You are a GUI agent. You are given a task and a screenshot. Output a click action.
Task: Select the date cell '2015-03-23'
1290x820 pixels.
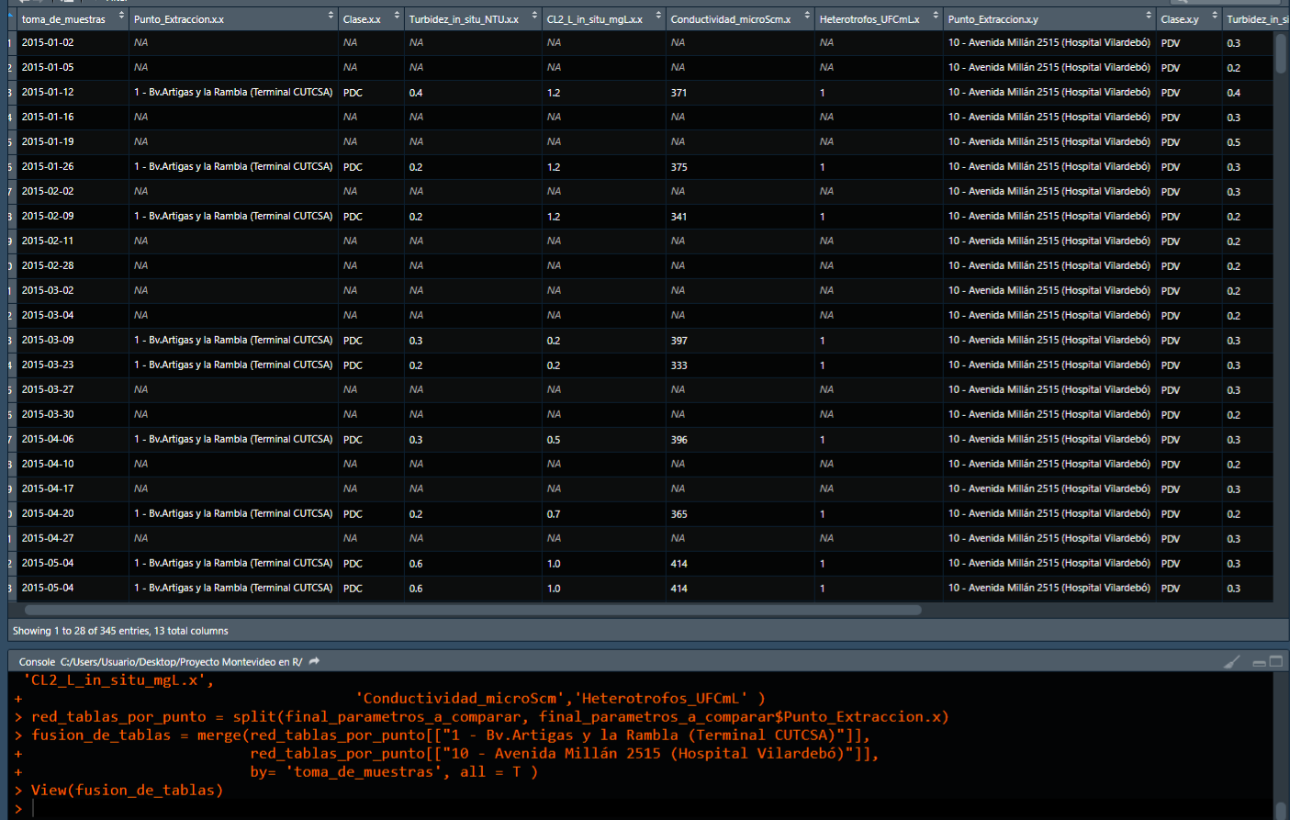point(48,365)
